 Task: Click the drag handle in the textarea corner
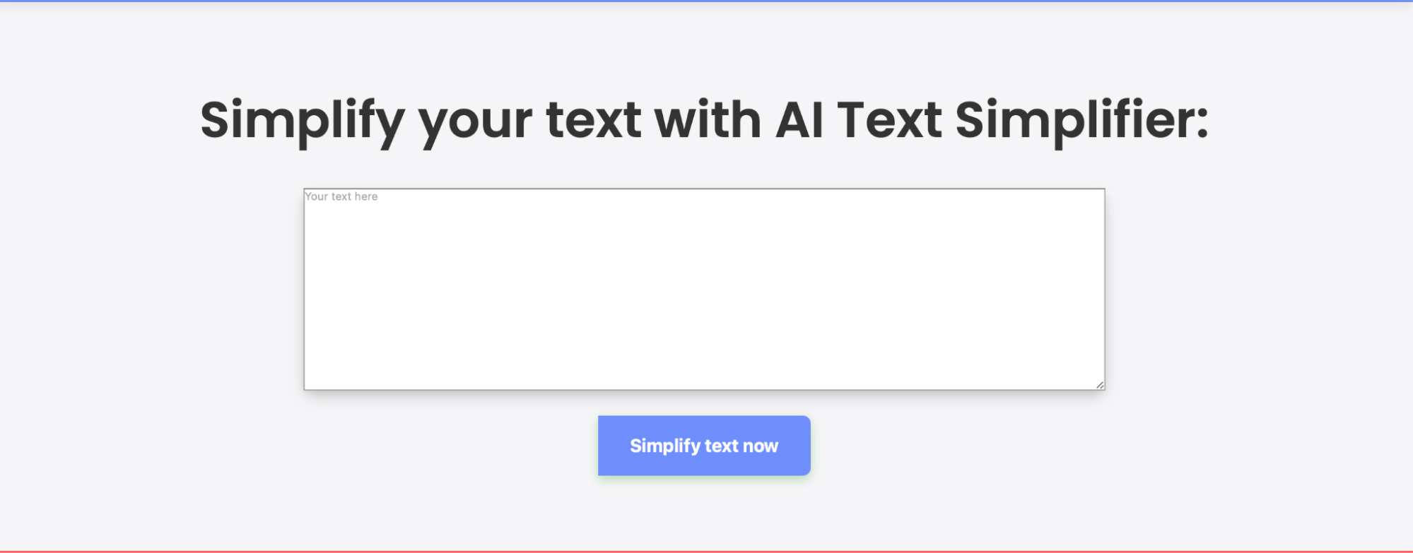1099,385
